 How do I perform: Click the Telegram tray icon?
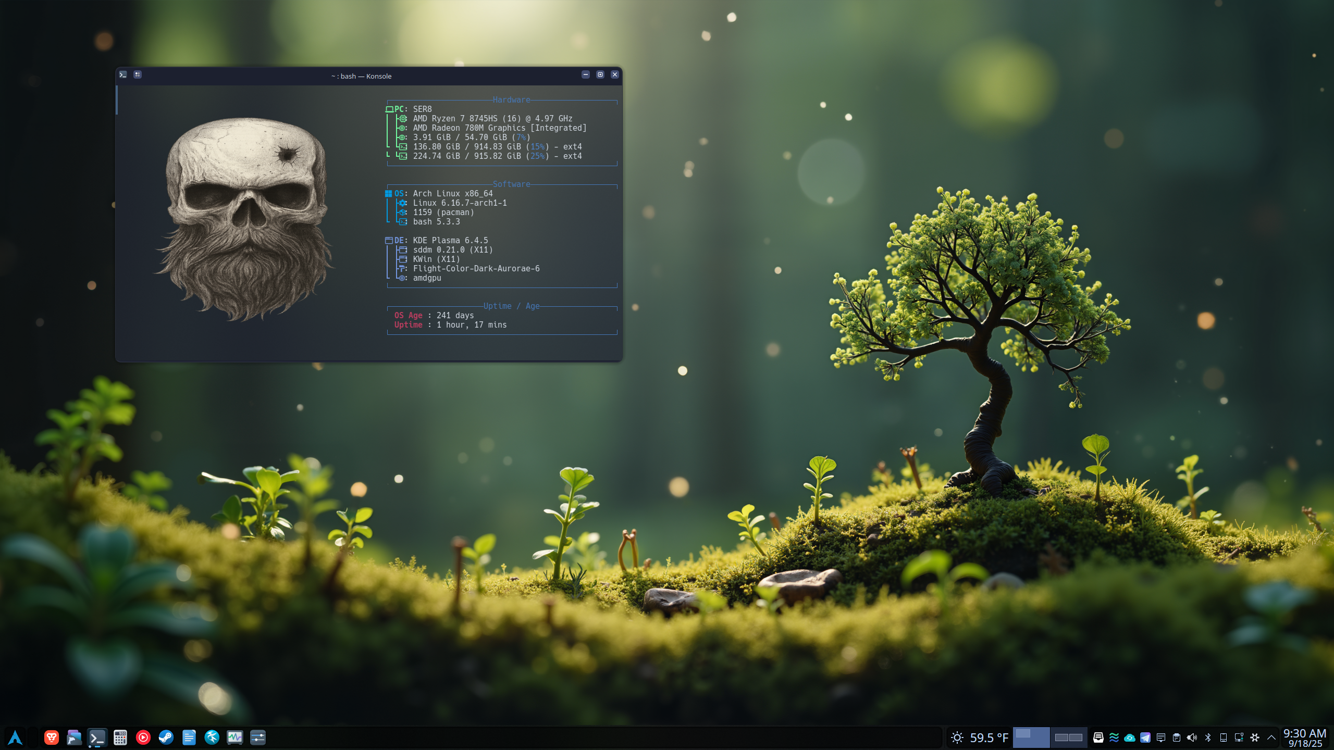(x=1145, y=737)
